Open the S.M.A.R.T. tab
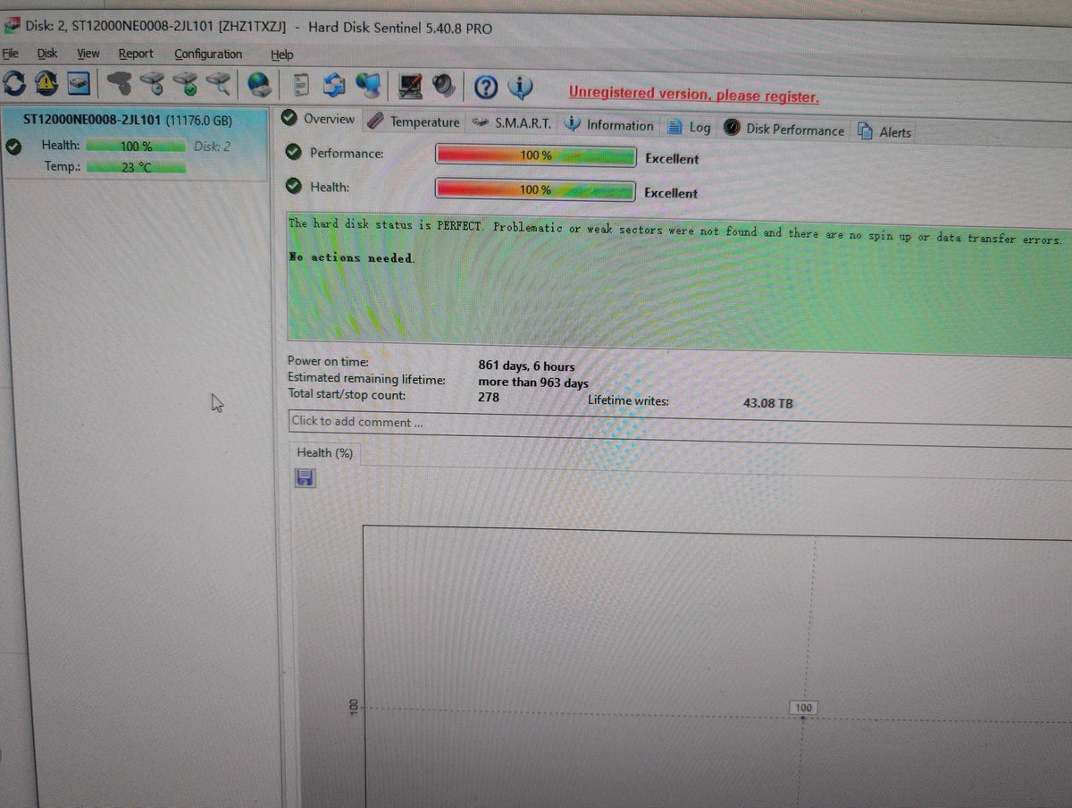 513,123
